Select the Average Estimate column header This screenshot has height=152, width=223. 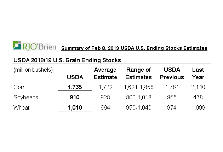click(105, 74)
